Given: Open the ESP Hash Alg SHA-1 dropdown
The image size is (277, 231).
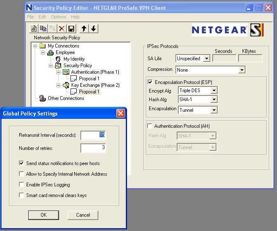Looking at the screenshot, I should coord(214,100).
